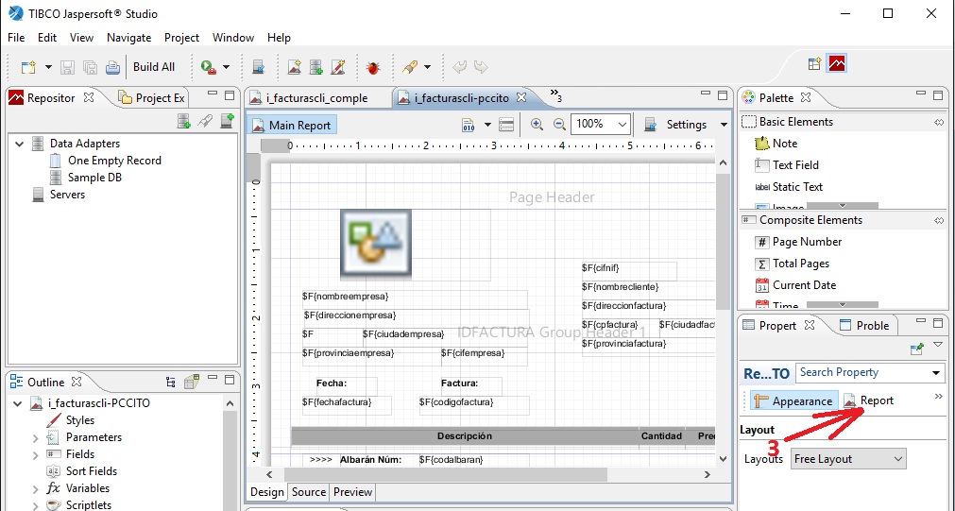Click the editor vertical scrollbar
The height and width of the screenshot is (511, 955).
pyautogui.click(x=723, y=243)
